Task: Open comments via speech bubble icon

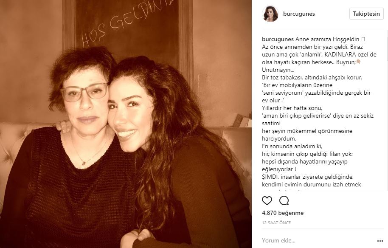Action: coord(284,201)
